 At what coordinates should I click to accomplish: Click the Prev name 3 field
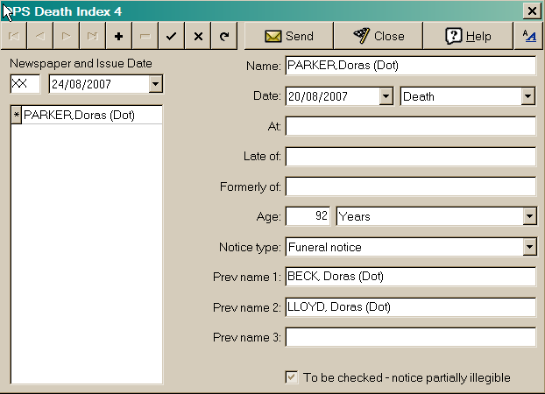coord(410,337)
